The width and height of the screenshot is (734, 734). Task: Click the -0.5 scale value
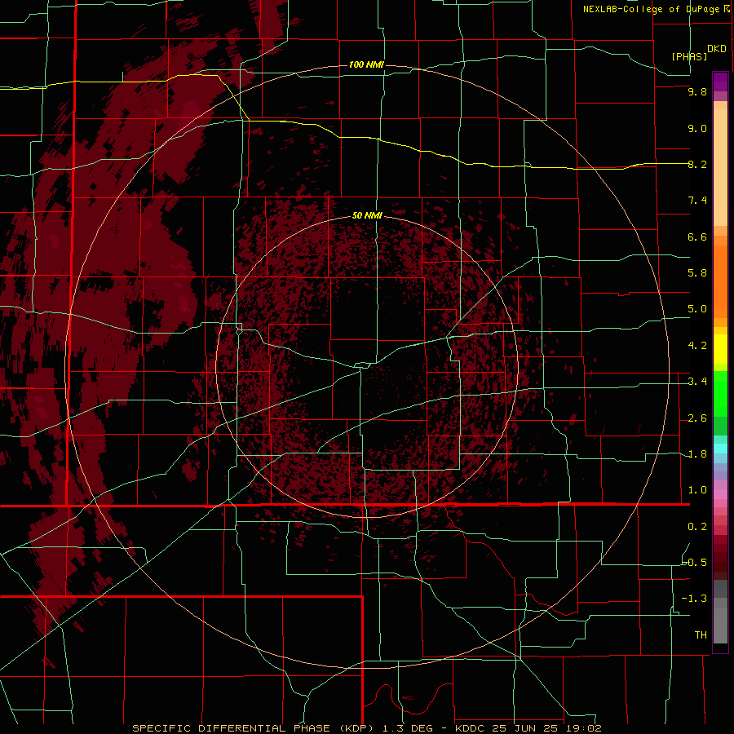[695, 563]
